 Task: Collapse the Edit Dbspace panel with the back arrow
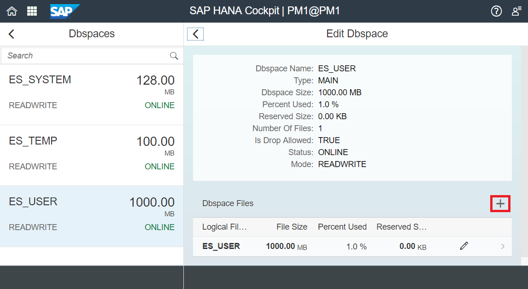tap(195, 34)
